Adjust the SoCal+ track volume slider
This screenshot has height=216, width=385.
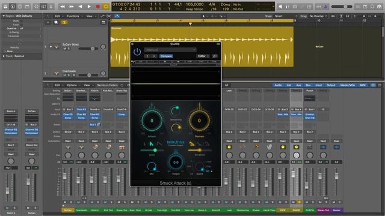(x=88, y=49)
